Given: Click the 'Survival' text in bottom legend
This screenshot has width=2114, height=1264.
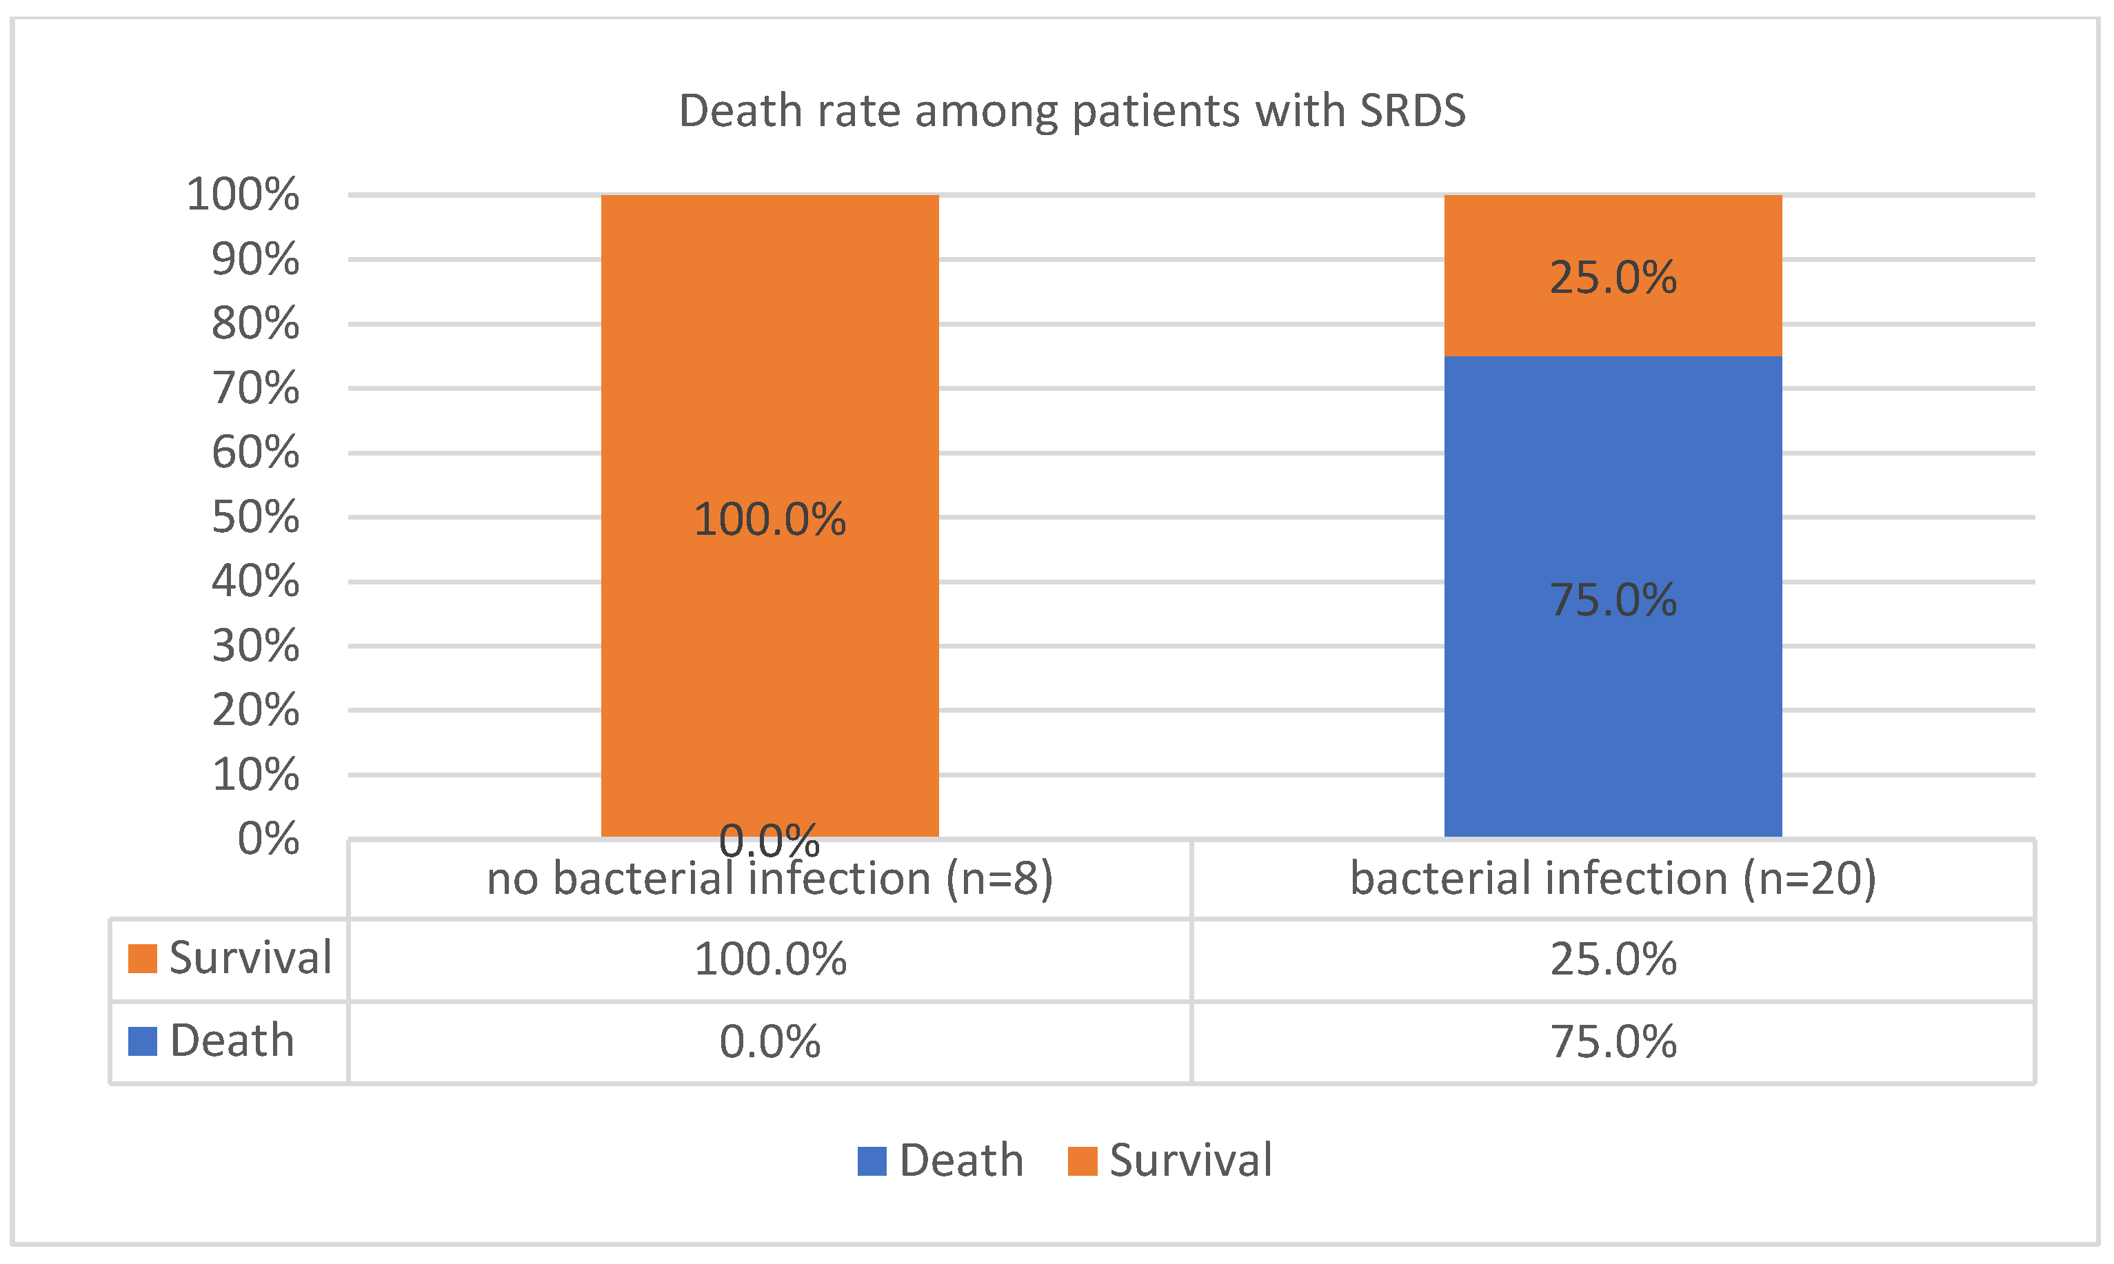Looking at the screenshot, I should [x=1190, y=1161].
